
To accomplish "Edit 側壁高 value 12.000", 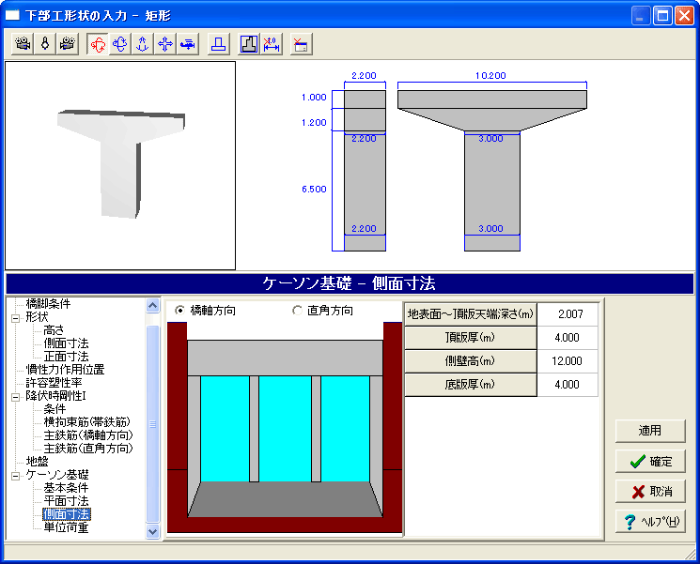I will point(568,361).
